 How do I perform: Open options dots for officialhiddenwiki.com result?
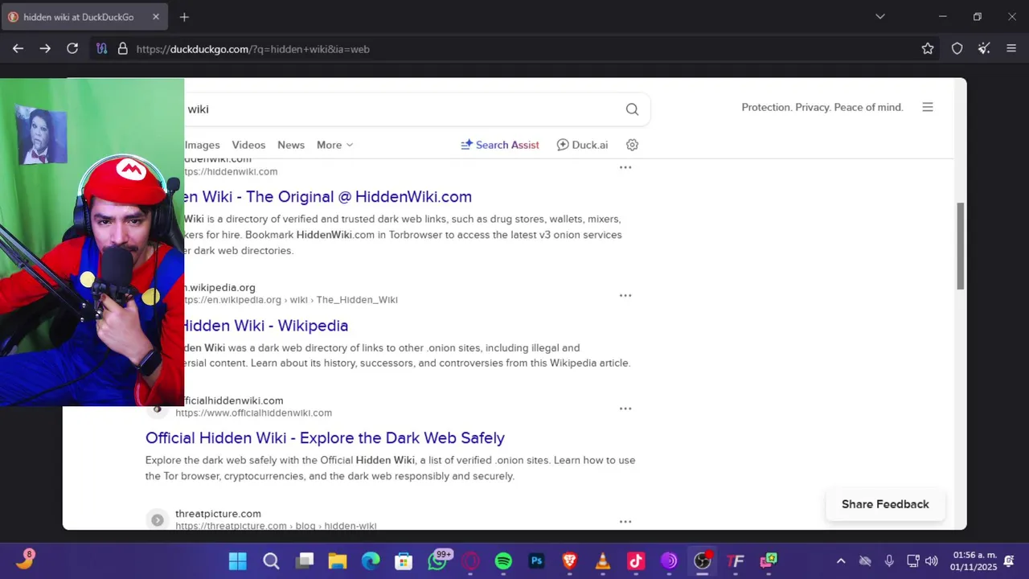click(625, 409)
